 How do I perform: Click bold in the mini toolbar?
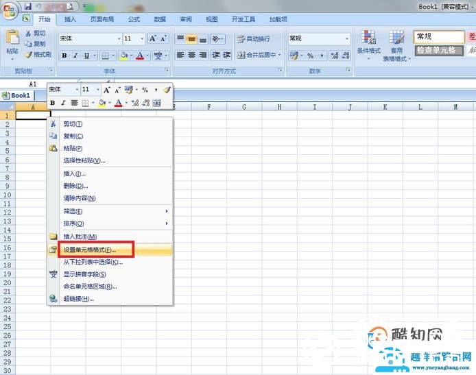click(x=53, y=103)
